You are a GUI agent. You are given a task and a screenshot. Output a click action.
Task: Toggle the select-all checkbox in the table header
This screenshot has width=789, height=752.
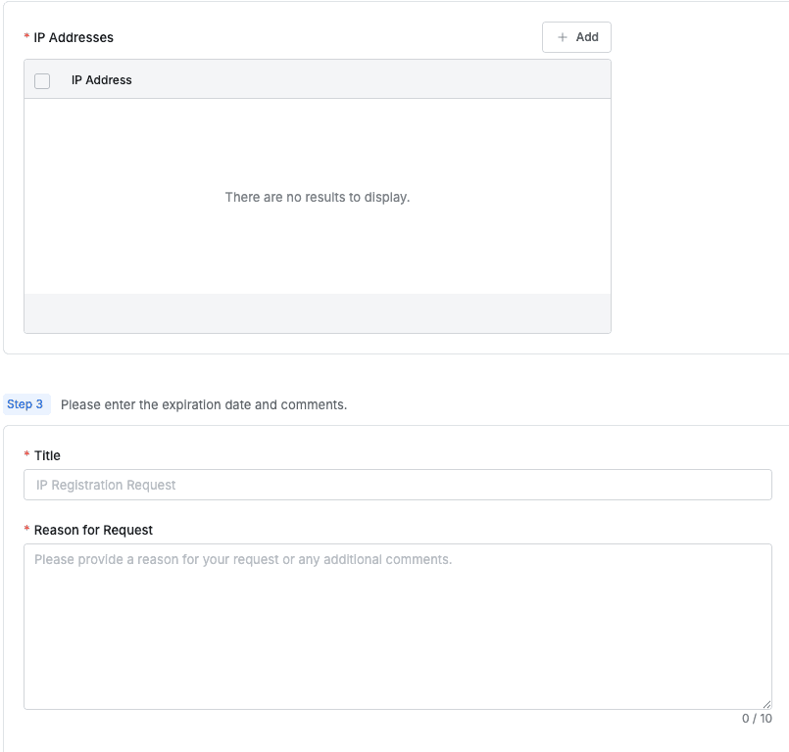pyautogui.click(x=42, y=80)
